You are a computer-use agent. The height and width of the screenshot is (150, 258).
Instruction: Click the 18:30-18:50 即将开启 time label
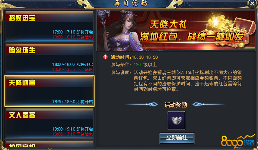(x=72, y=102)
